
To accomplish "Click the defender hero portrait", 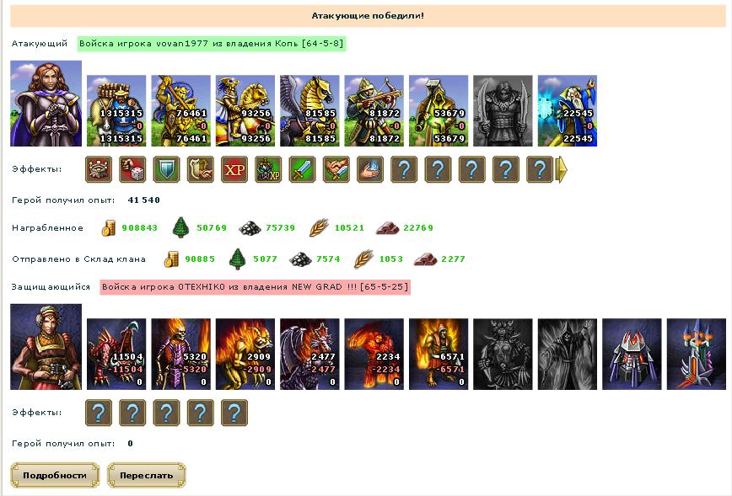I will (x=46, y=347).
